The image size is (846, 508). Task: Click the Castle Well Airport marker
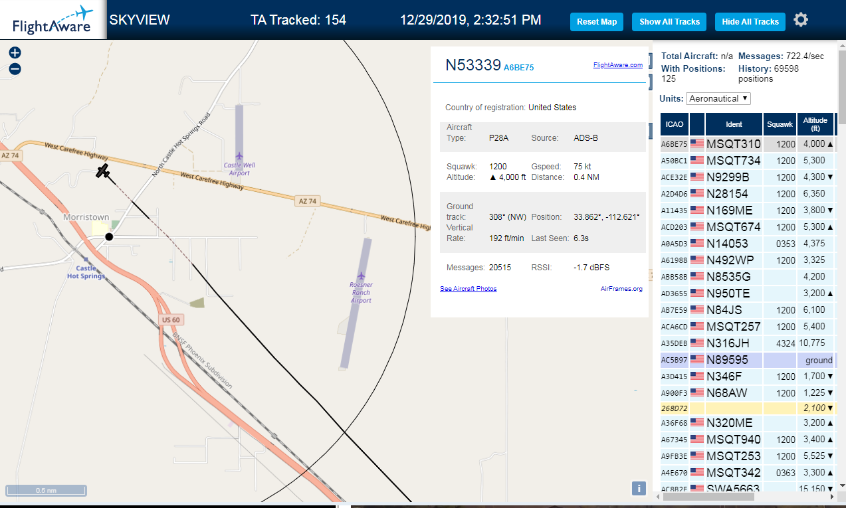pyautogui.click(x=239, y=157)
